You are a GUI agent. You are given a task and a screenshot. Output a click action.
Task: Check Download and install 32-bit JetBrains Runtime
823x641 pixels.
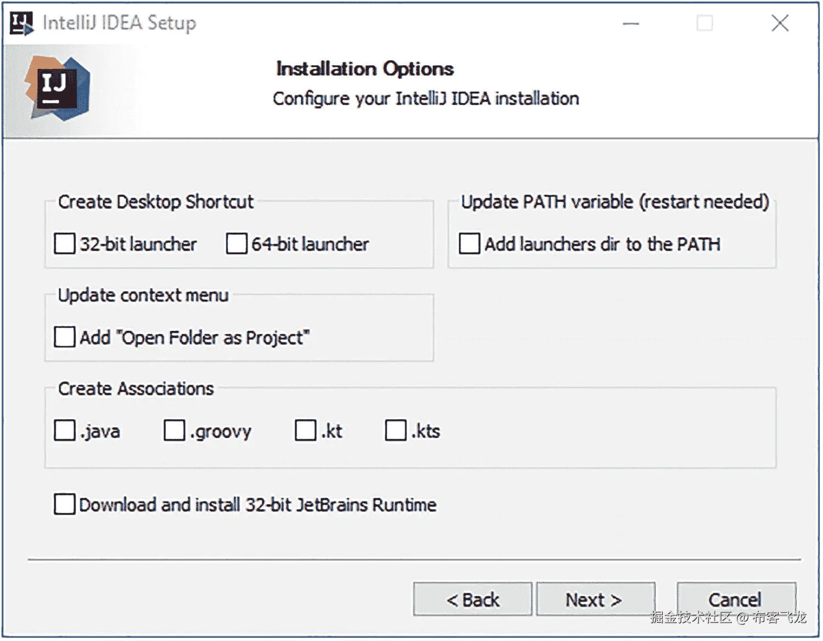pyautogui.click(x=65, y=504)
